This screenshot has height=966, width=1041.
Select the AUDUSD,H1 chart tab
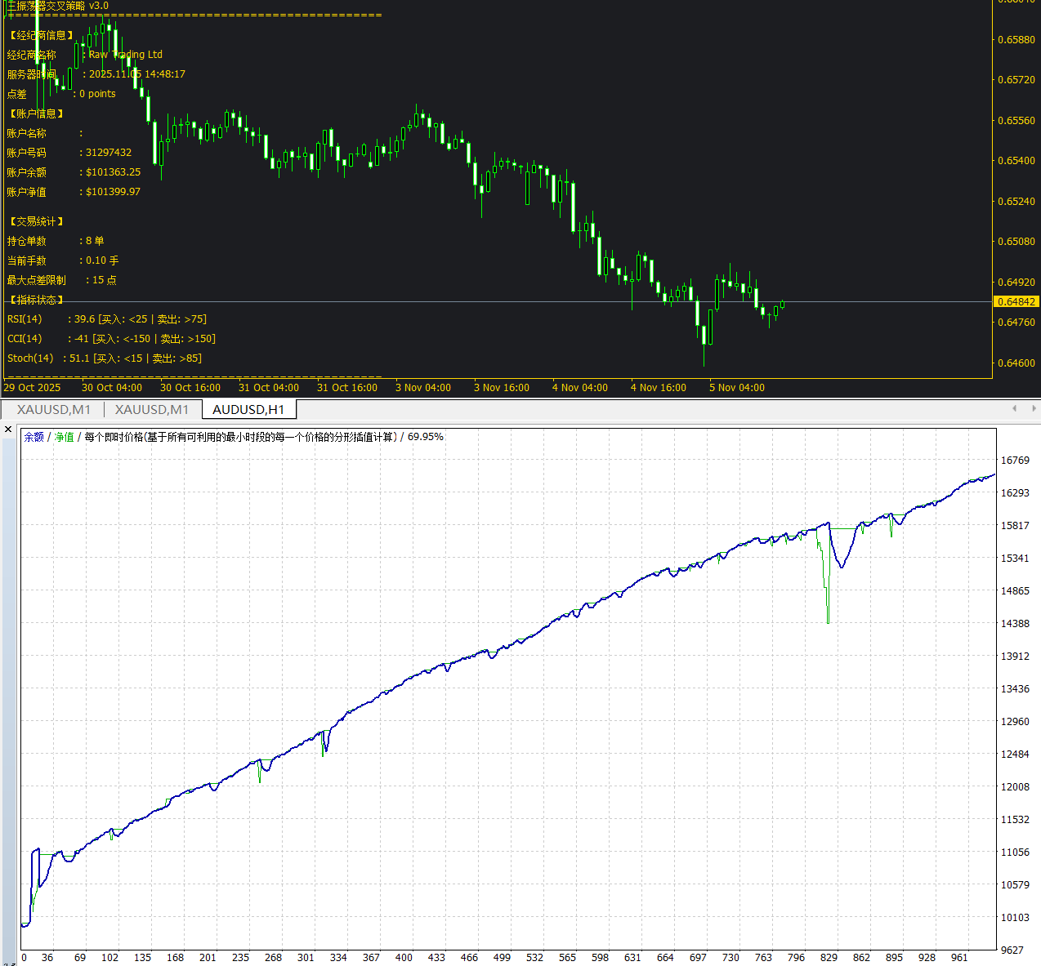pyautogui.click(x=248, y=410)
